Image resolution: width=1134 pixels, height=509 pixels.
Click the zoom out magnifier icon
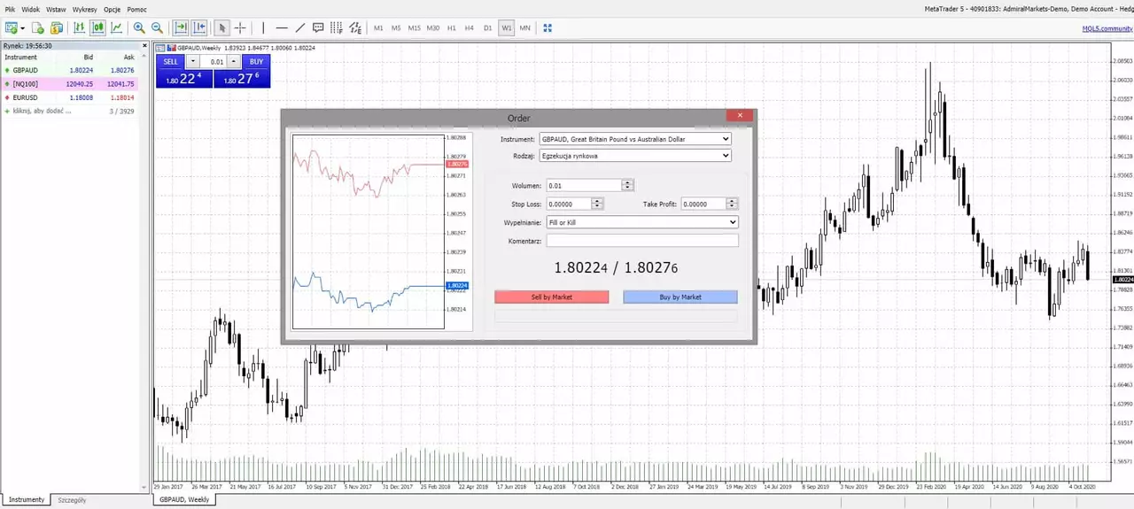(157, 27)
